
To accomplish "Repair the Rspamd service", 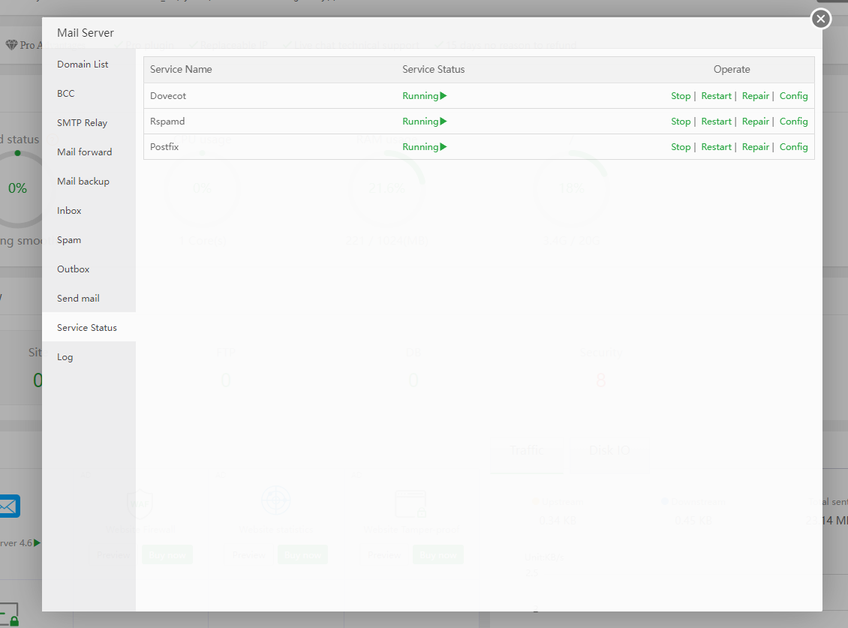I will coord(756,121).
